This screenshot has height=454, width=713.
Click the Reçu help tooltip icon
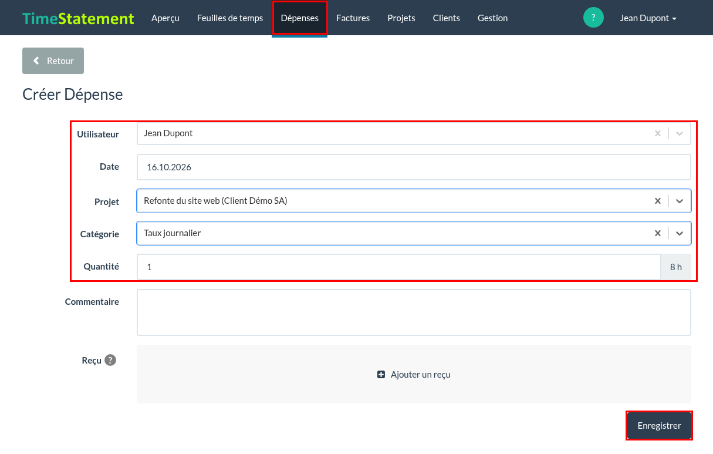pos(110,360)
